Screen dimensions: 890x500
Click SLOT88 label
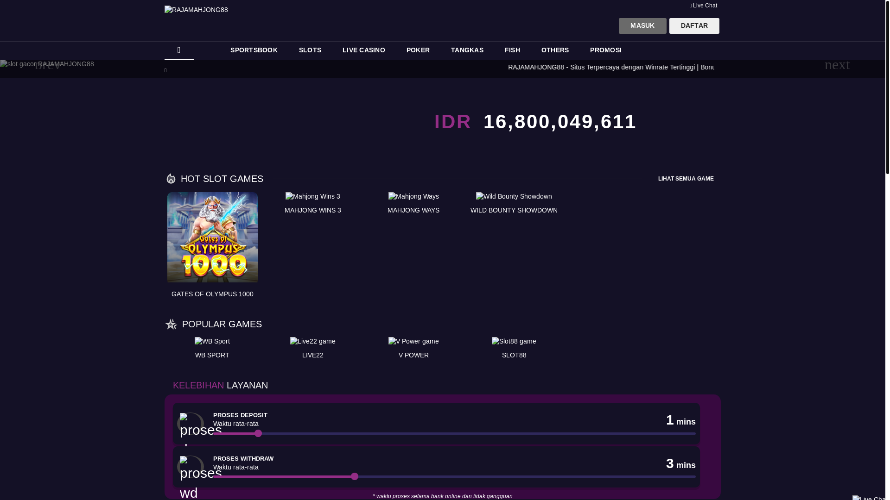[x=514, y=355]
